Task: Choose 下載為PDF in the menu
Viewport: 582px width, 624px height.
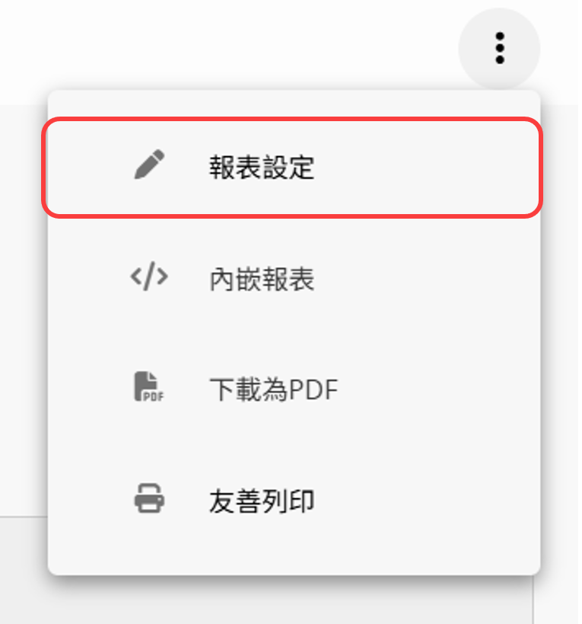Action: (294, 389)
